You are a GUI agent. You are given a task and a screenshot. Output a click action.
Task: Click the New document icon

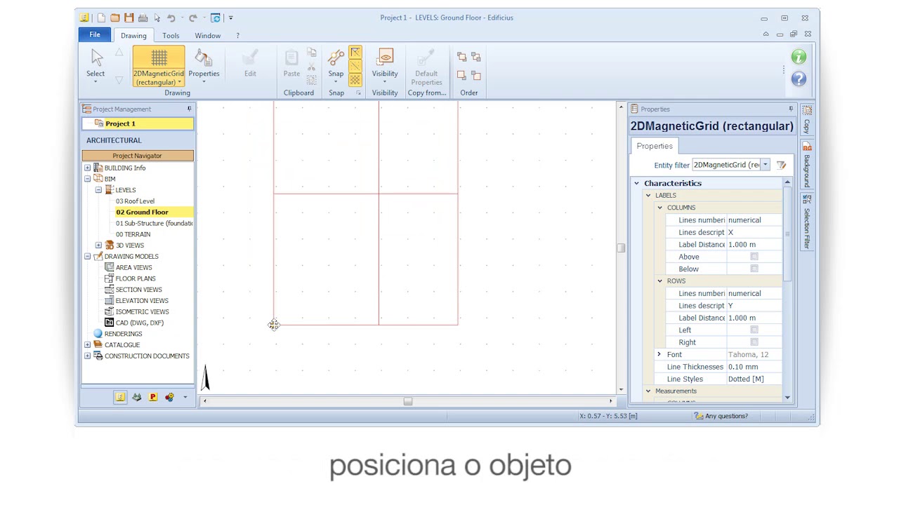[x=100, y=18]
